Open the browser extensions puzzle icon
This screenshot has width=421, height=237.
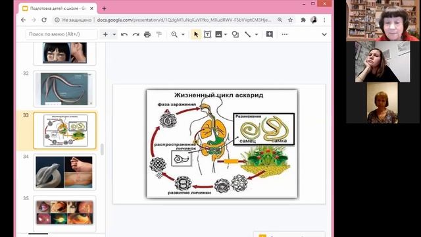[x=303, y=20]
